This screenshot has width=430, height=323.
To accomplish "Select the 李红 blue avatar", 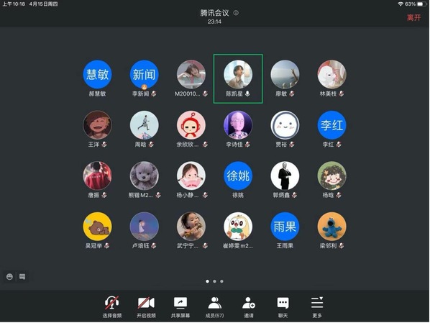I will pos(331,125).
